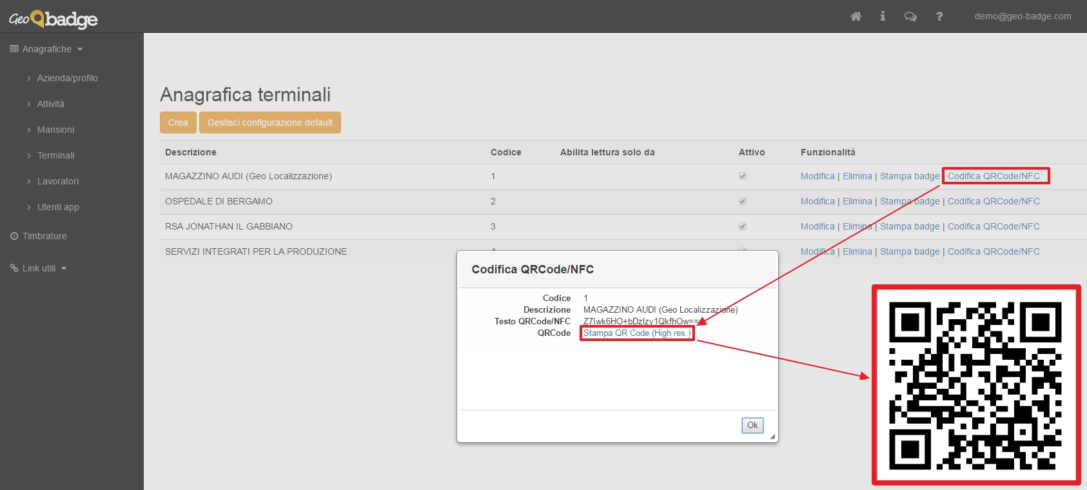The width and height of the screenshot is (1087, 490).
Task: Open the info icon in top bar
Action: point(883,16)
